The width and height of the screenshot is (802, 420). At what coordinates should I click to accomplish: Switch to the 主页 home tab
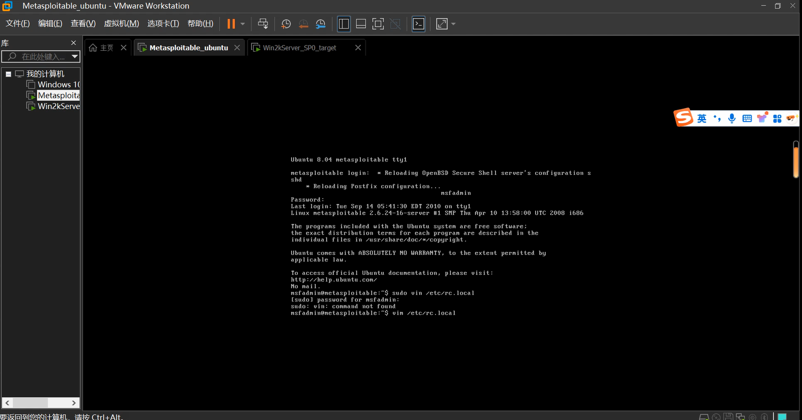(101, 48)
